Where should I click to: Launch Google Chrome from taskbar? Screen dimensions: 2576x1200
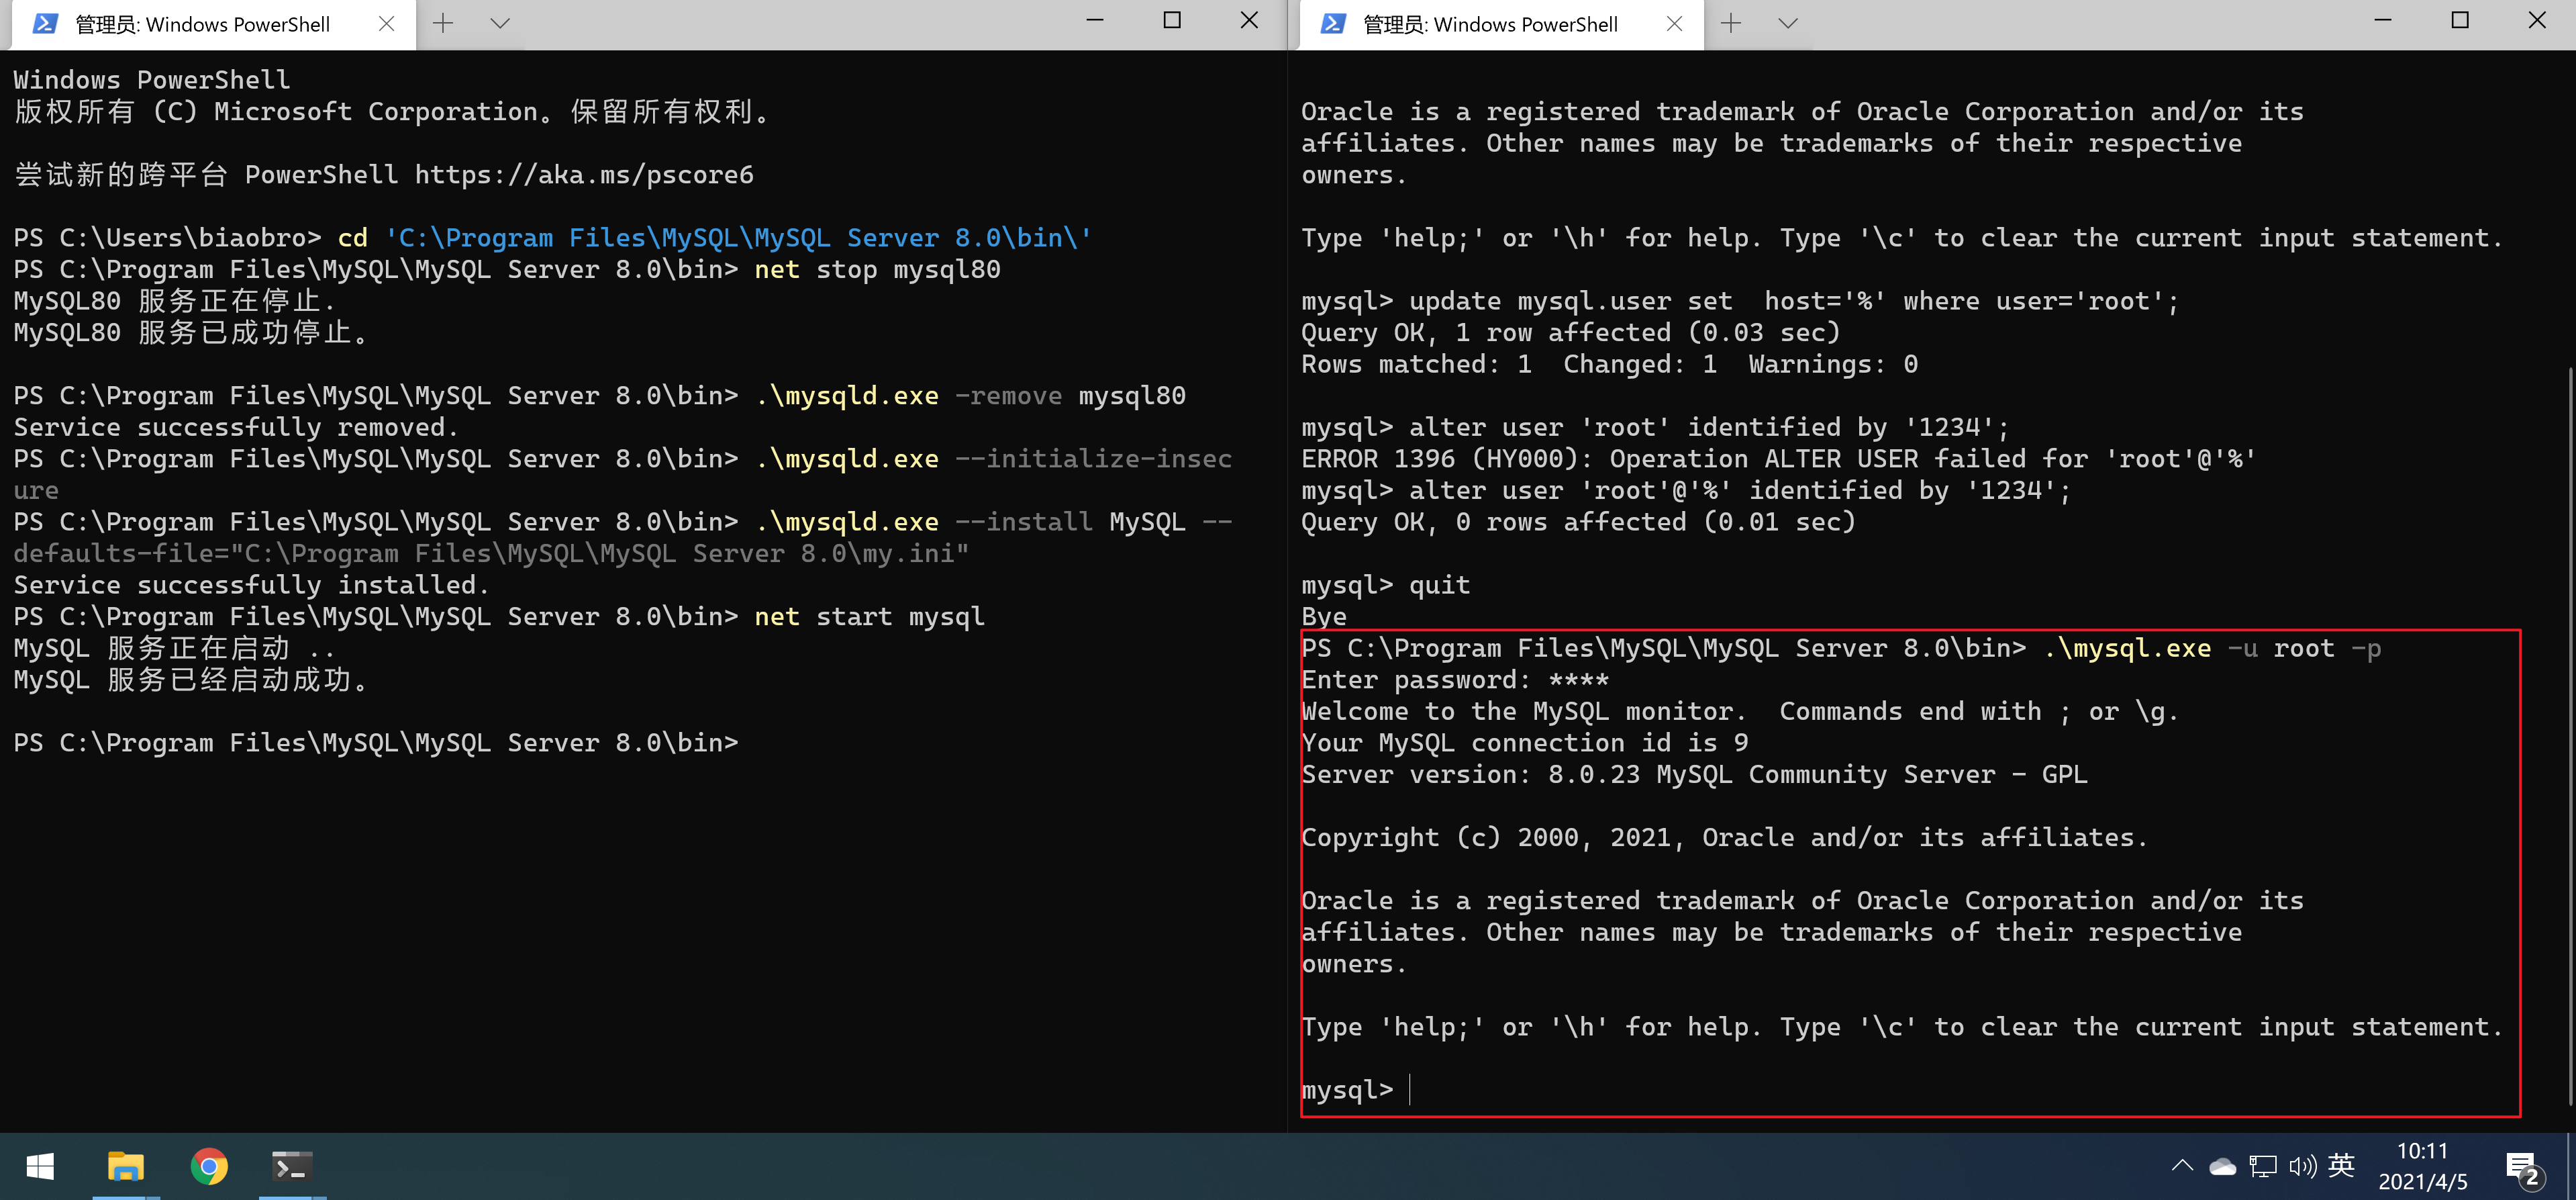[209, 1167]
